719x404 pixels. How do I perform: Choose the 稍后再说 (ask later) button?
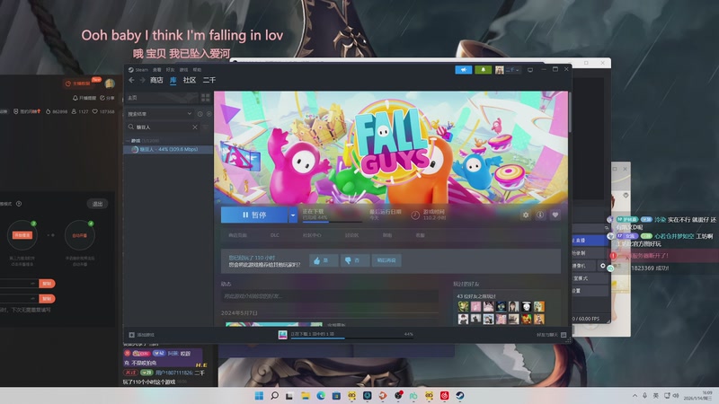(386, 260)
